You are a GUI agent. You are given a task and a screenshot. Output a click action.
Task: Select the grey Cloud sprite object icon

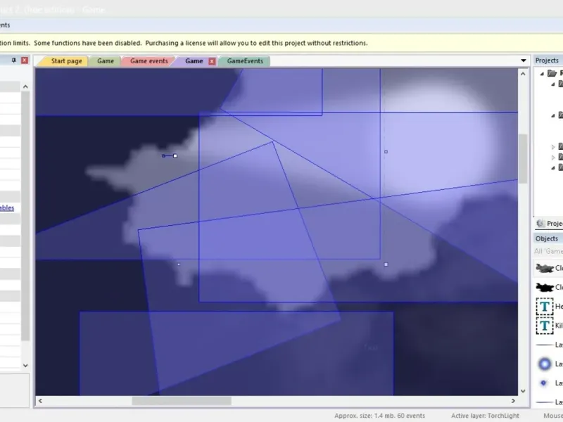tap(544, 268)
